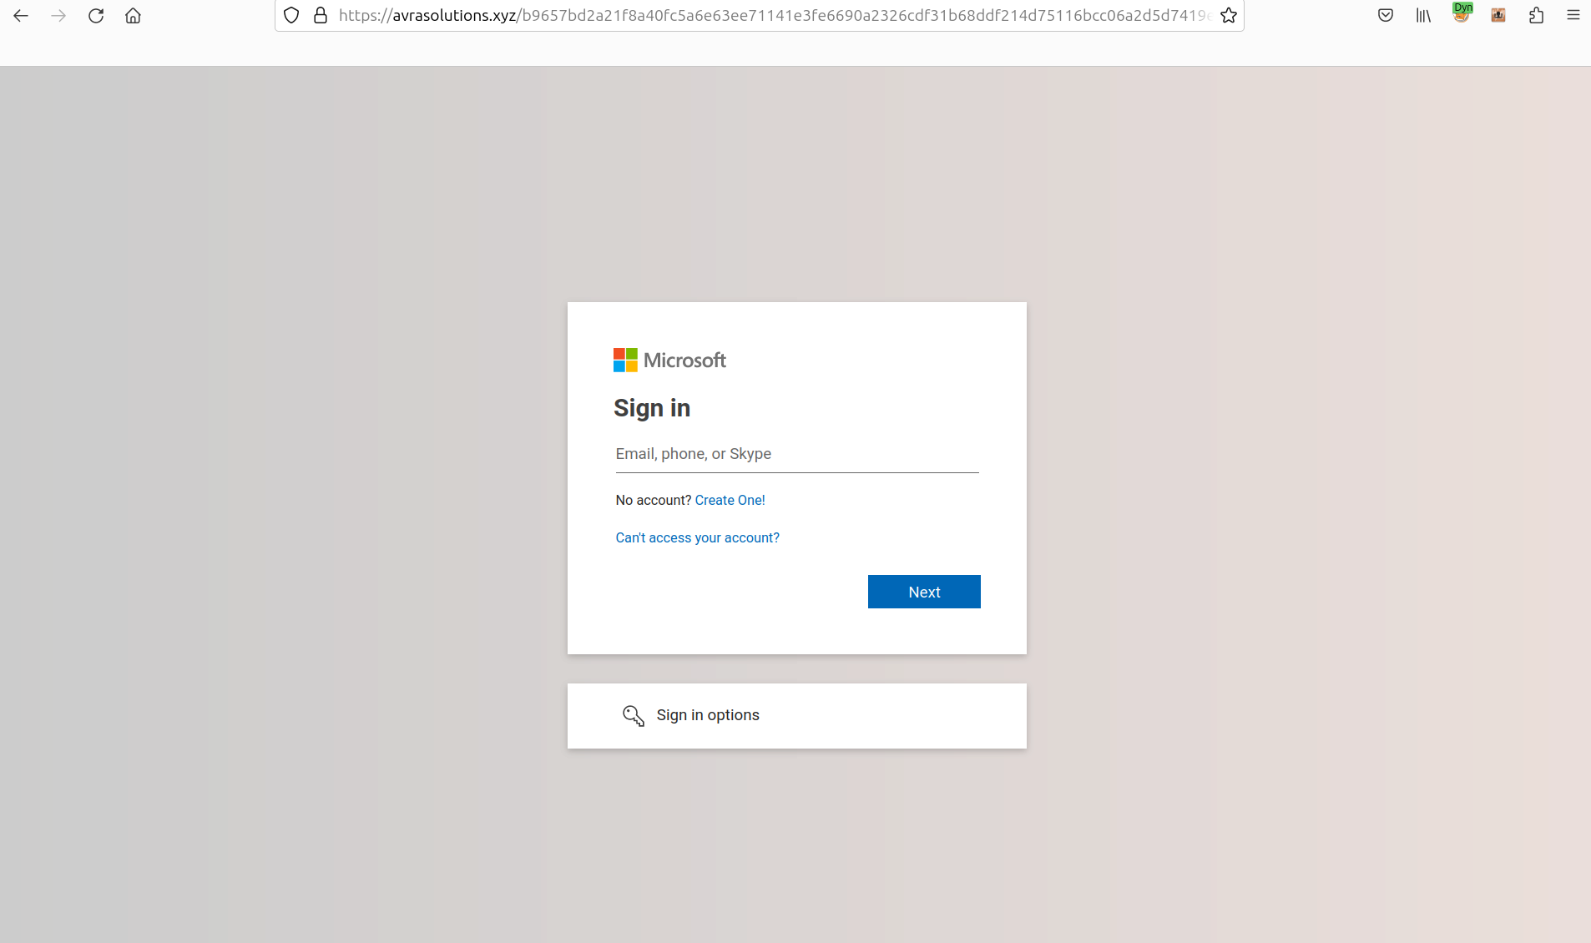The width and height of the screenshot is (1591, 943).
Task: Open the browser hamburger menu
Action: pos(1573,16)
